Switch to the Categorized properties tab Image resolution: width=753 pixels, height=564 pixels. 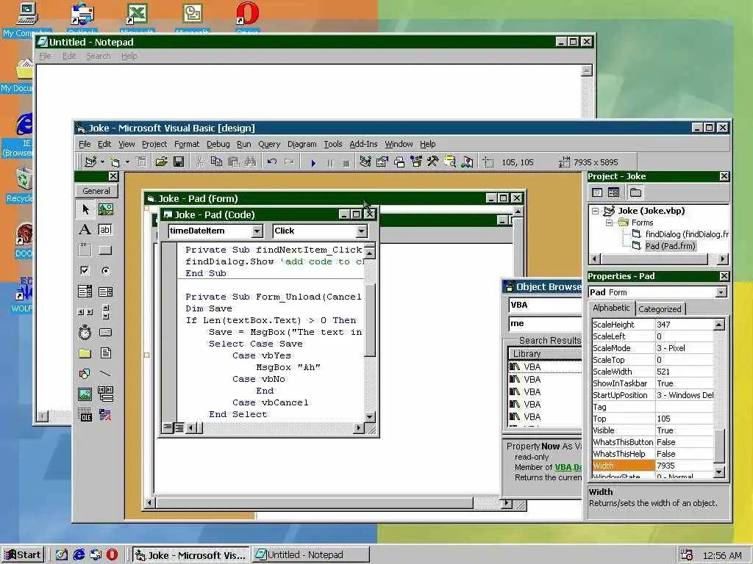[660, 309]
